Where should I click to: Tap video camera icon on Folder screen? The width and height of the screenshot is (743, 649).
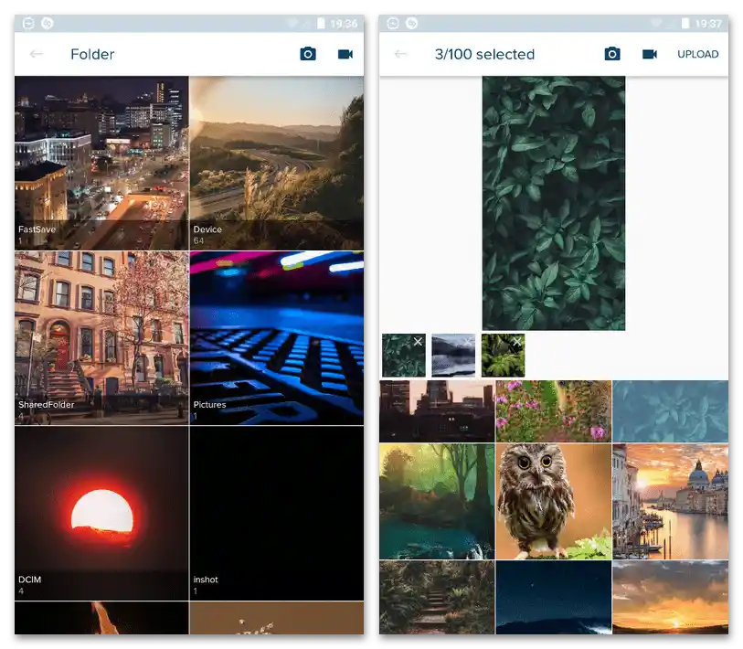pos(345,54)
